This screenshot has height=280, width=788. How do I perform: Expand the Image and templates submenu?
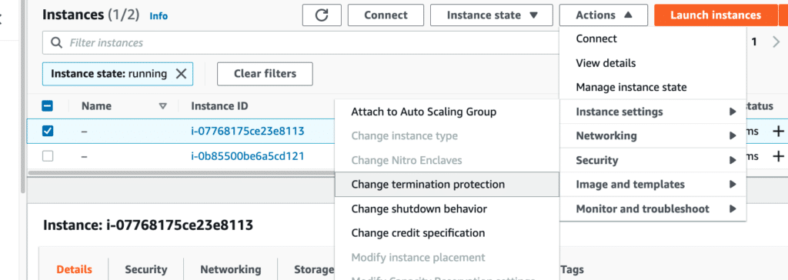653,185
